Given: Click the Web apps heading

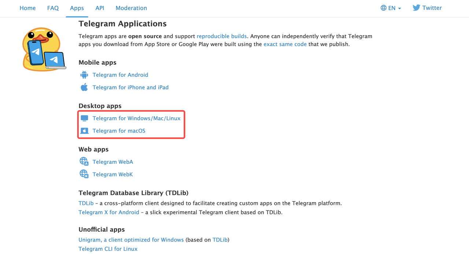Looking at the screenshot, I should point(93,149).
